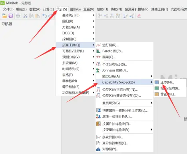Open the 编辑(E) menu
This screenshot has height=154, width=187.
[x=21, y=9]
